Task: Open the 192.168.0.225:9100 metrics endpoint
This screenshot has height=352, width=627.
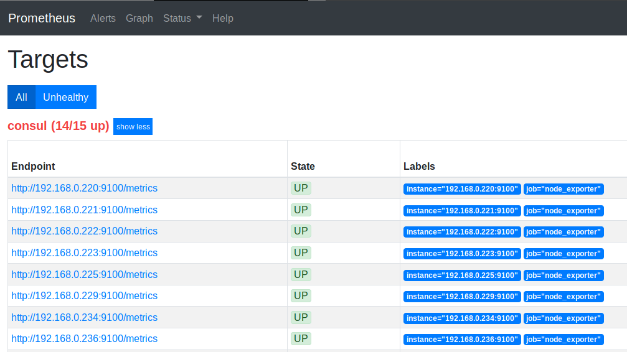Action: click(x=85, y=274)
